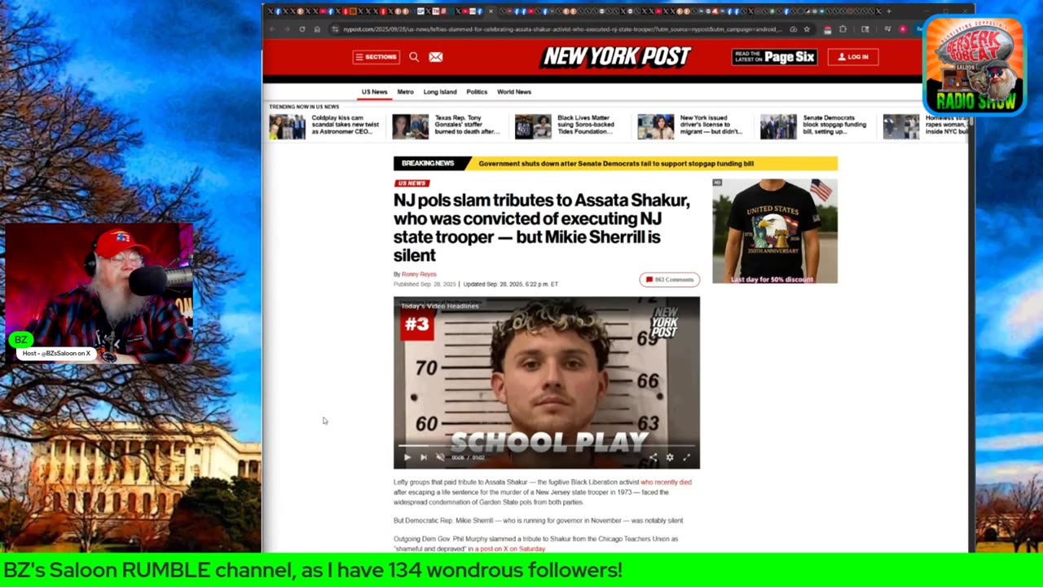
Task: Click the video share icon
Action: [x=653, y=457]
